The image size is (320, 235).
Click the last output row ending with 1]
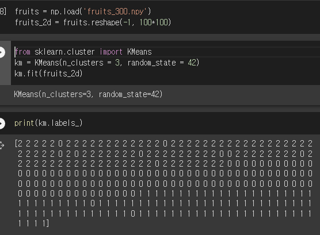pos(33,224)
